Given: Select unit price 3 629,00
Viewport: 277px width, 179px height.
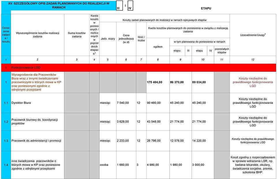Looking at the screenshot, I should 123,122.
